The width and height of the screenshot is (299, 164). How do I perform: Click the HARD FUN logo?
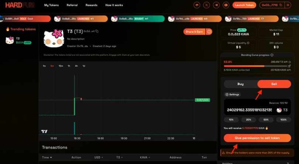[20, 5]
